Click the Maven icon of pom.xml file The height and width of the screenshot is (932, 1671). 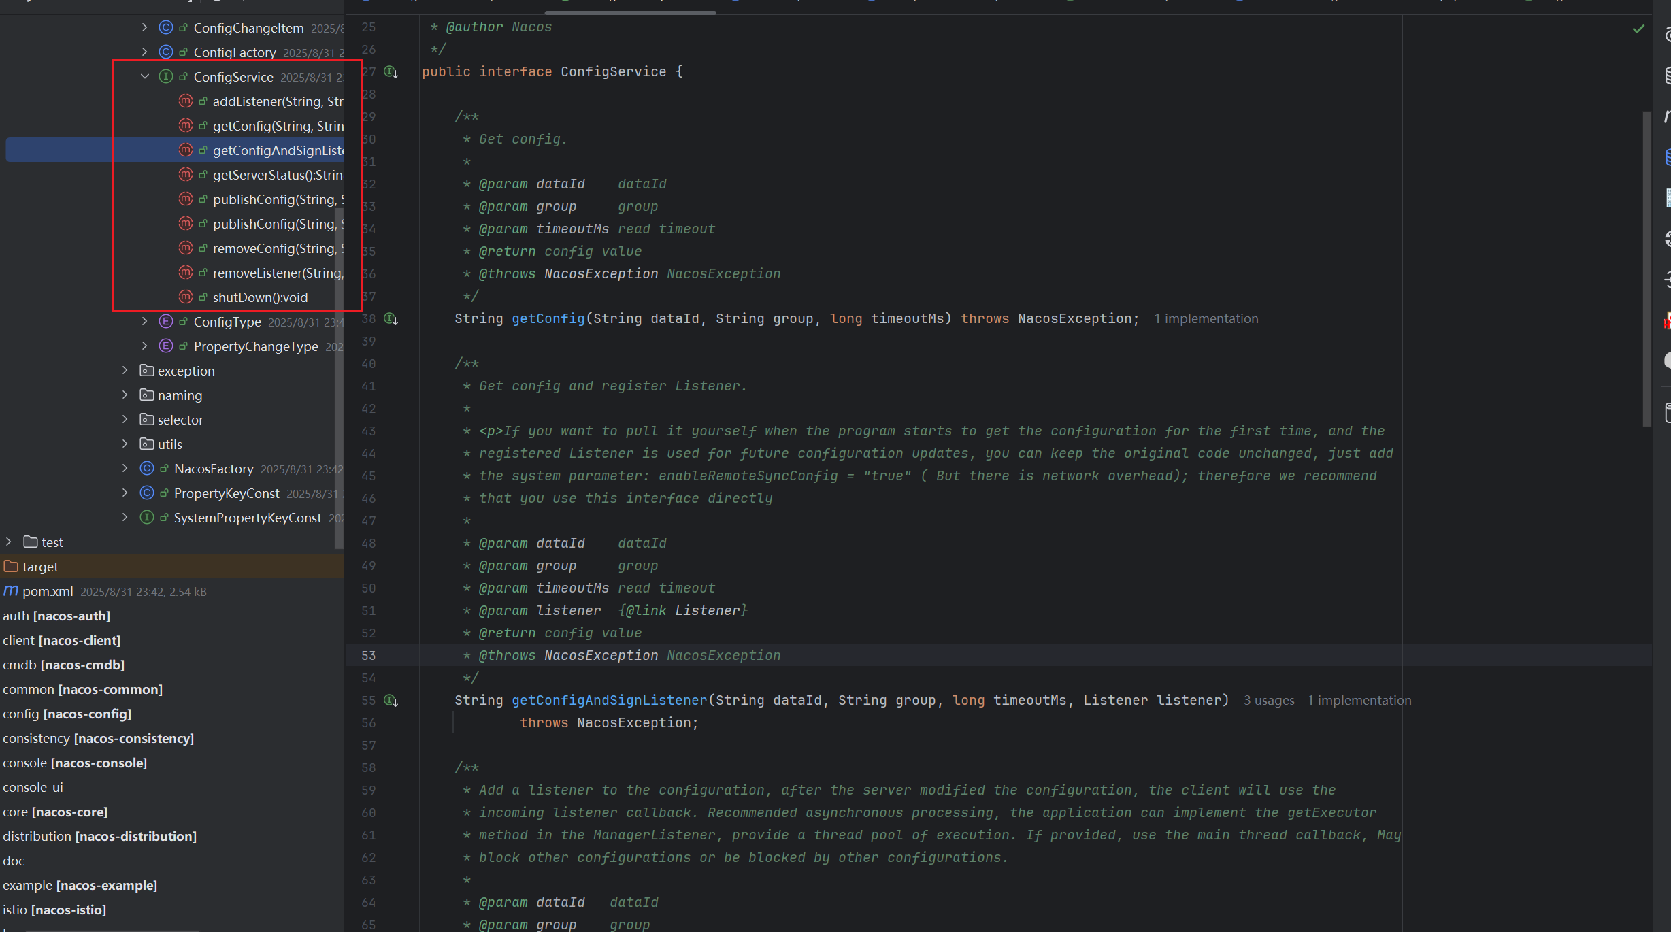point(11,591)
